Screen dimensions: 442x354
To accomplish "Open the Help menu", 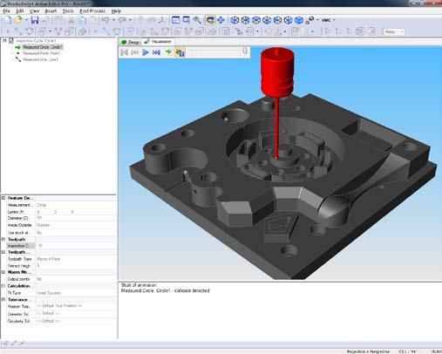I will click(x=116, y=11).
